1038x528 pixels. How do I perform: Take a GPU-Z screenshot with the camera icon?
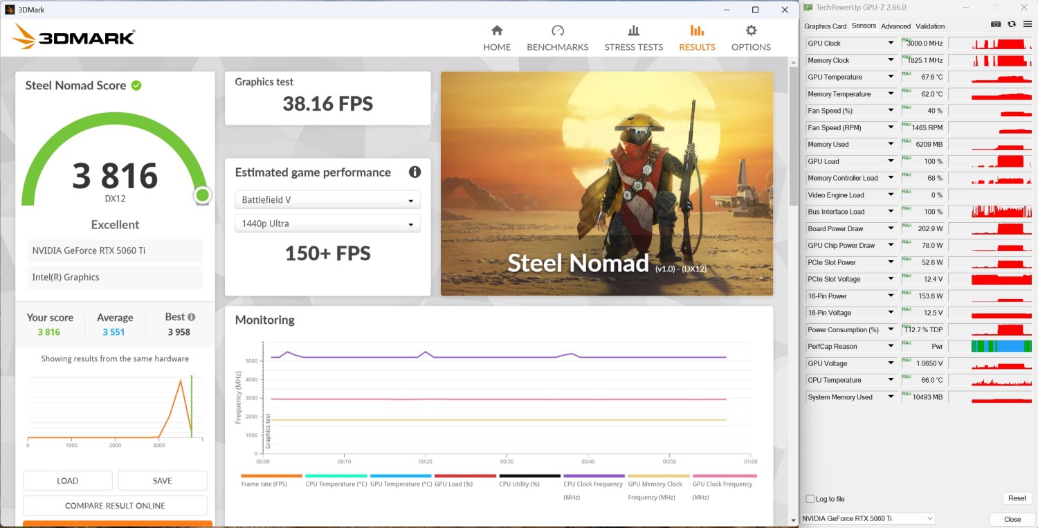tap(996, 24)
